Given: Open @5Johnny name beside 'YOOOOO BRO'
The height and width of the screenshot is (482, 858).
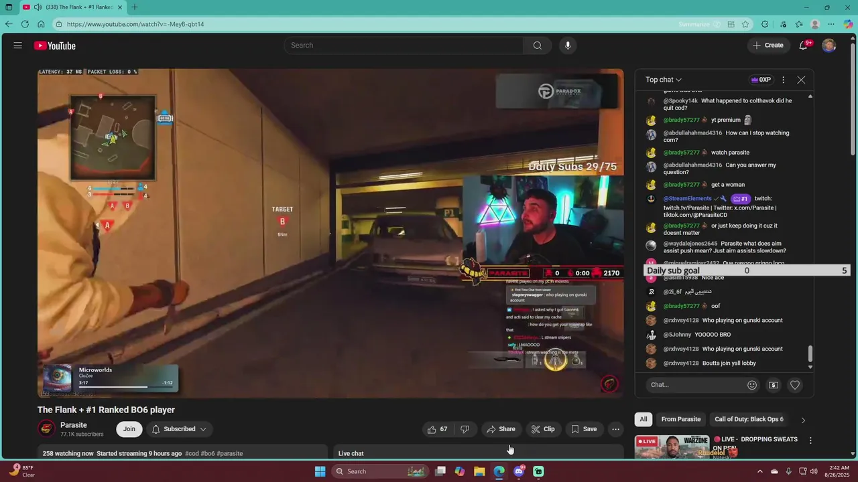Looking at the screenshot, I should coord(677,335).
